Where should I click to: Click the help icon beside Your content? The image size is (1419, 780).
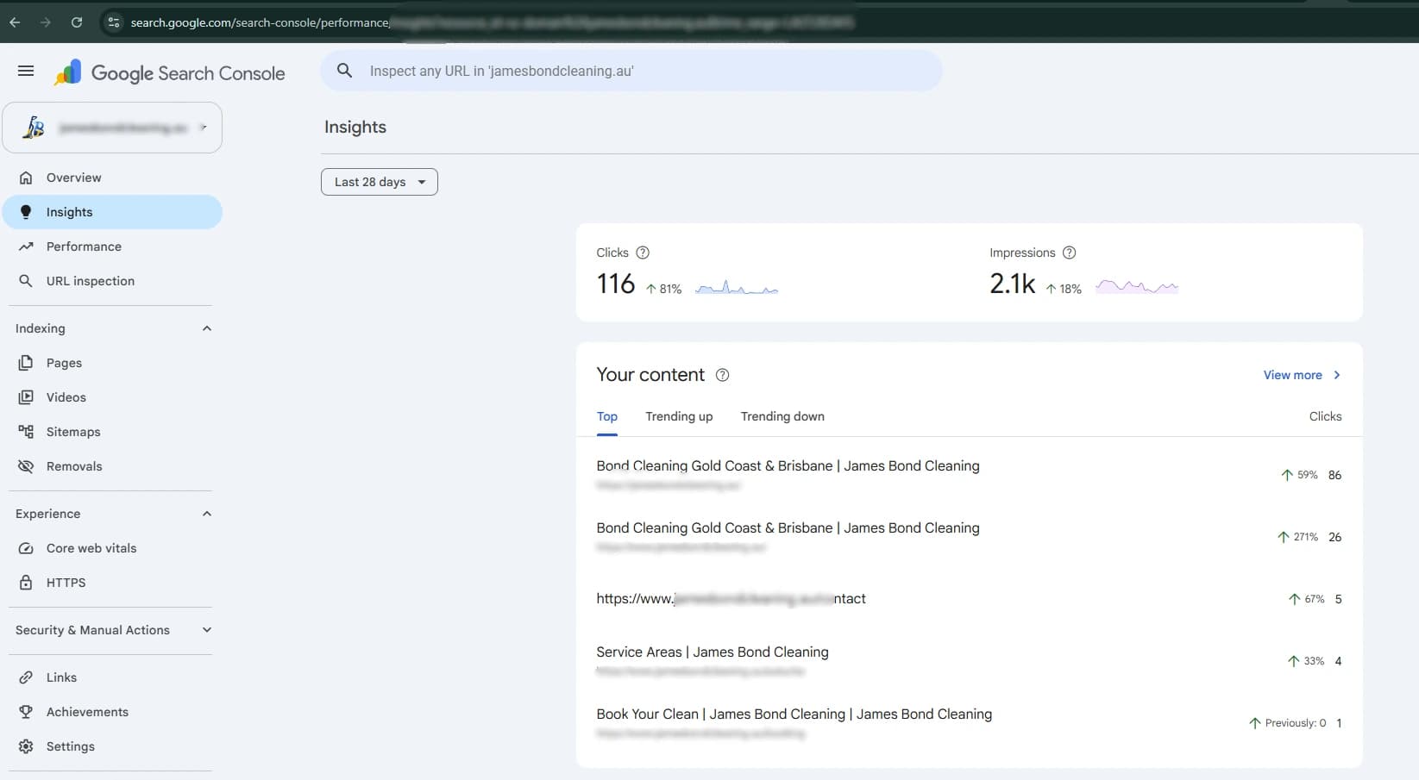(723, 375)
